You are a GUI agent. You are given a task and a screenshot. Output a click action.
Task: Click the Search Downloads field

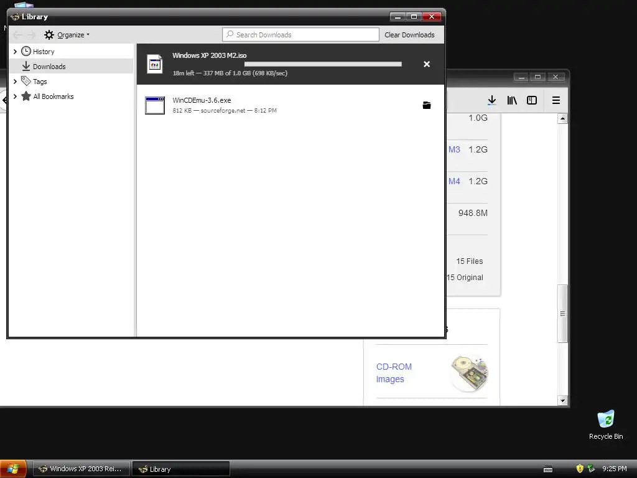click(300, 35)
